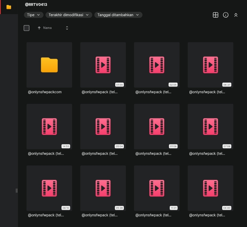
Task: Select the video with duration 05:04
Action: (x=103, y=127)
